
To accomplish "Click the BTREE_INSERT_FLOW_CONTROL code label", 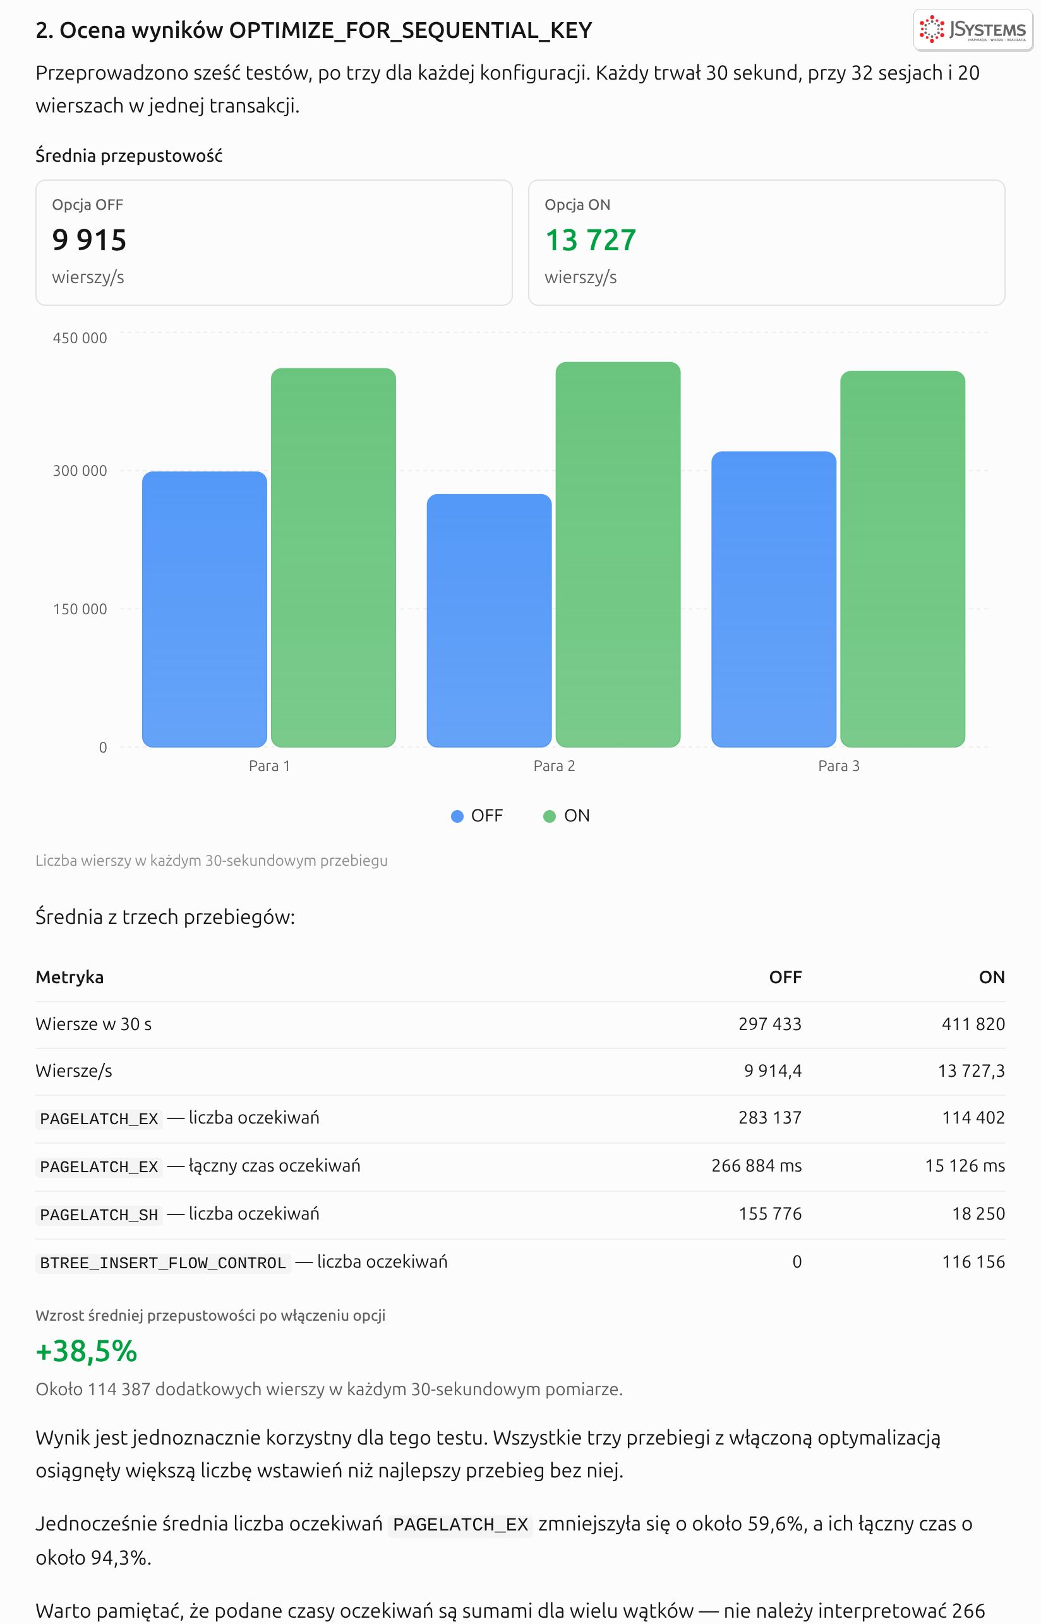I will tap(163, 1263).
